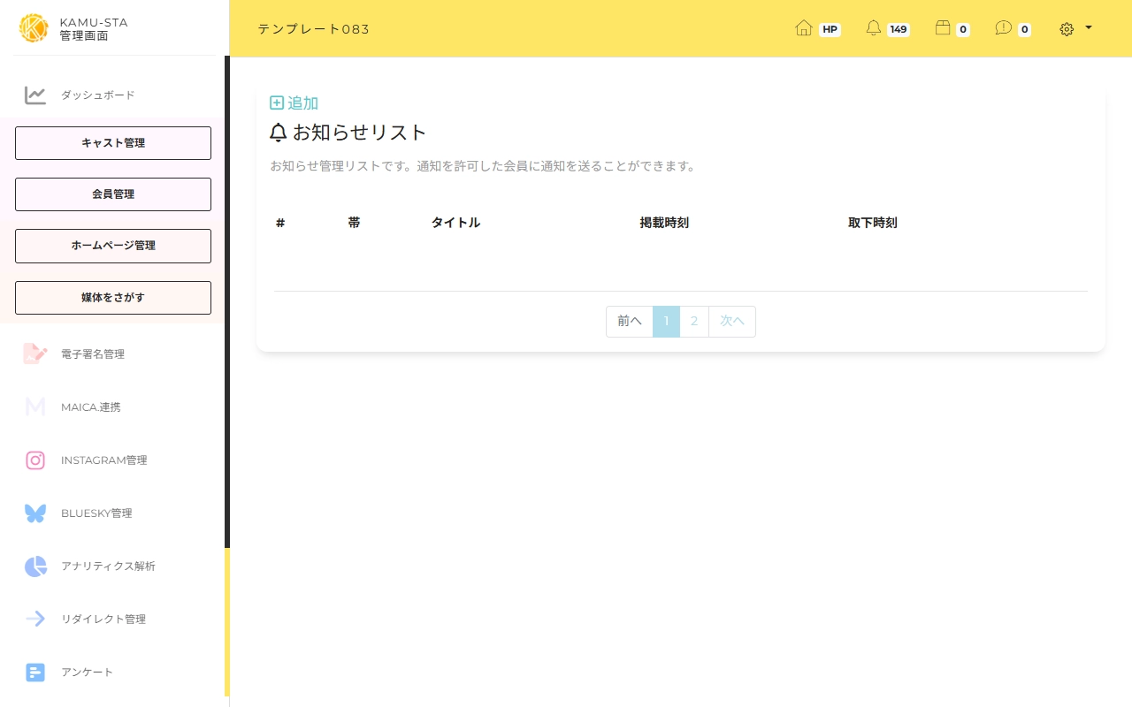The height and width of the screenshot is (707, 1132).
Task: Click the Bluesky butterfly icon
Action: [x=35, y=513]
